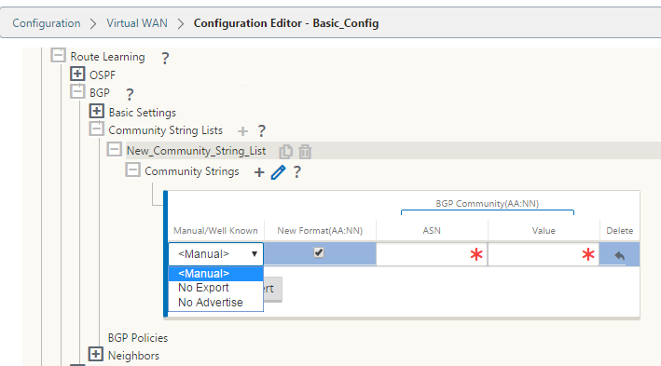Collapse the BGP tree node
Viewport: 661px width, 366px height.
point(77,91)
